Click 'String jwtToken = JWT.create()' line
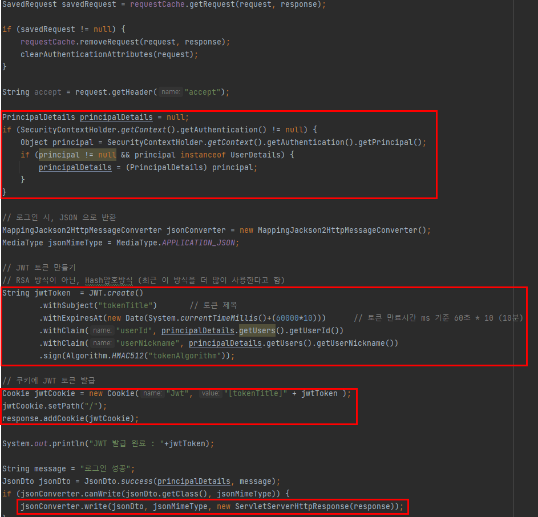This screenshot has width=538, height=517. [x=72, y=293]
